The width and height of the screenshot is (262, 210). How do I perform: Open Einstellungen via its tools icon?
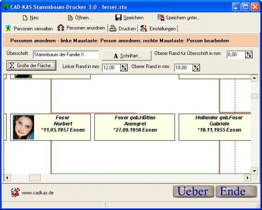click(x=144, y=28)
